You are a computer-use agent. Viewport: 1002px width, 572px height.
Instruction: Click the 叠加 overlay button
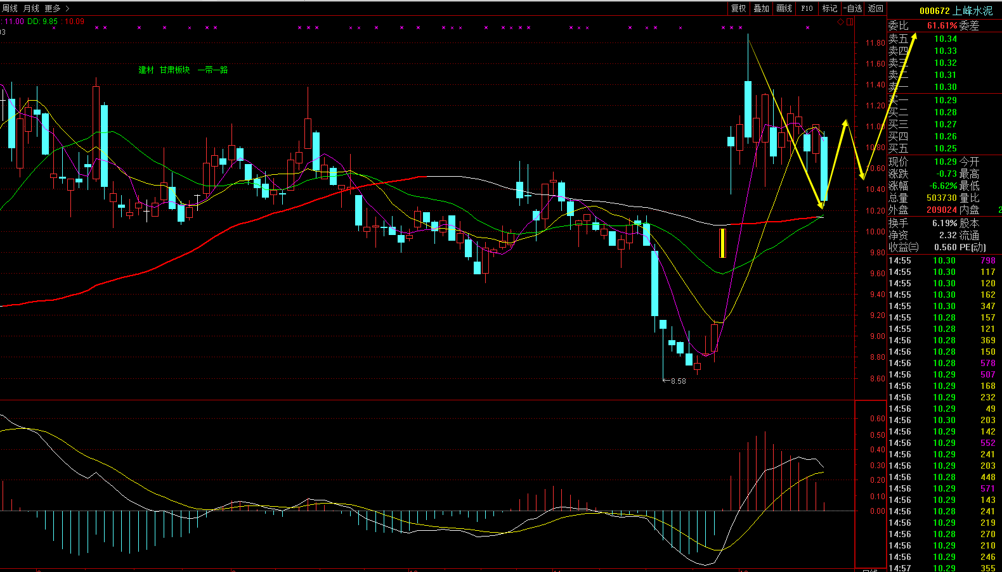[x=761, y=8]
